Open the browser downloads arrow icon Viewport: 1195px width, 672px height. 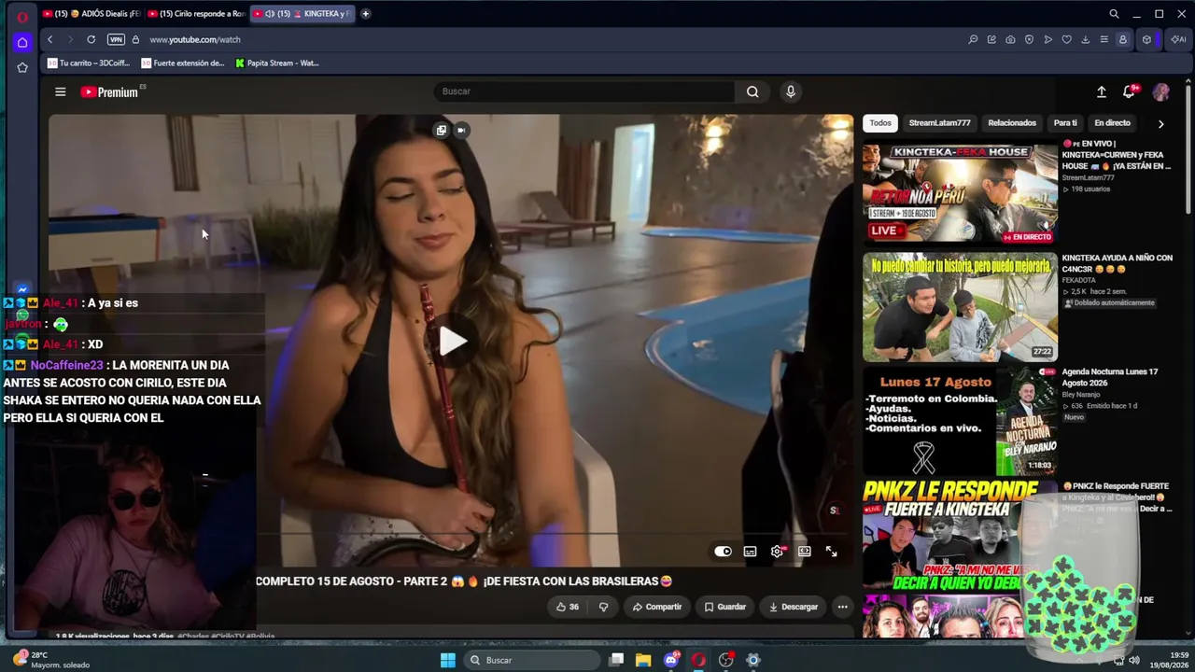[1085, 39]
